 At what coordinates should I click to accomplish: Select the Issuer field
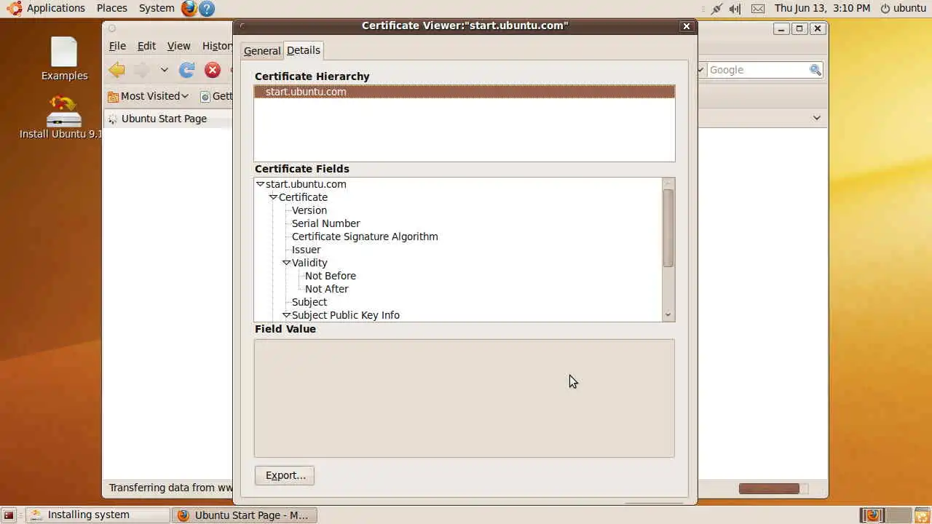306,250
